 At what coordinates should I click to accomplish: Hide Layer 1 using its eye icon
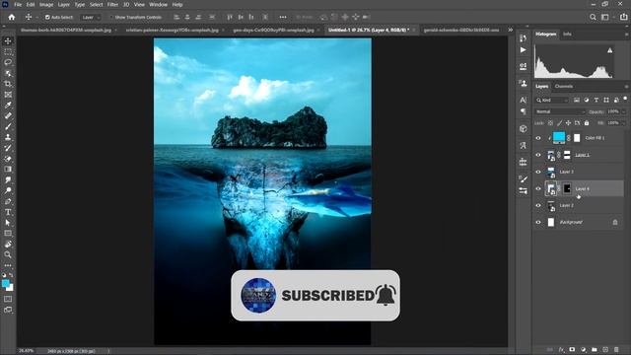tap(538, 155)
